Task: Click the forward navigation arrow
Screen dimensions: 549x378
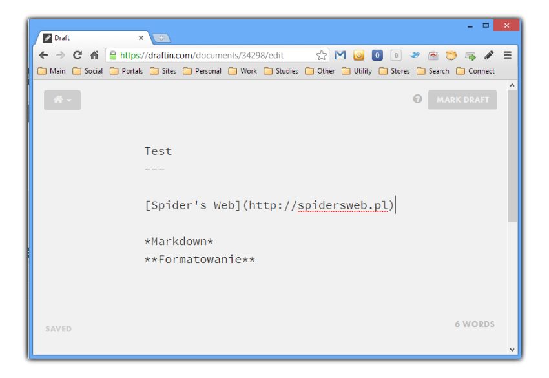Action: pyautogui.click(x=61, y=56)
